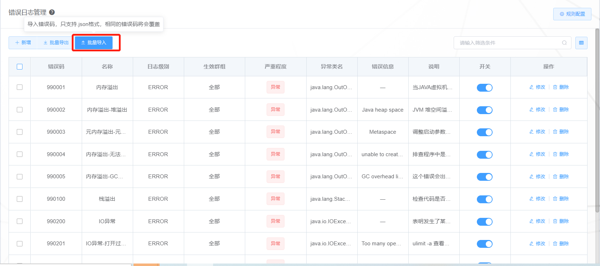Click 删除 delete for row 990200

561,221
